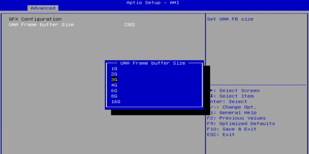309x154 pixels.
Task: Click the popup title UMA Frame buffer Size
Action: [x=153, y=63]
